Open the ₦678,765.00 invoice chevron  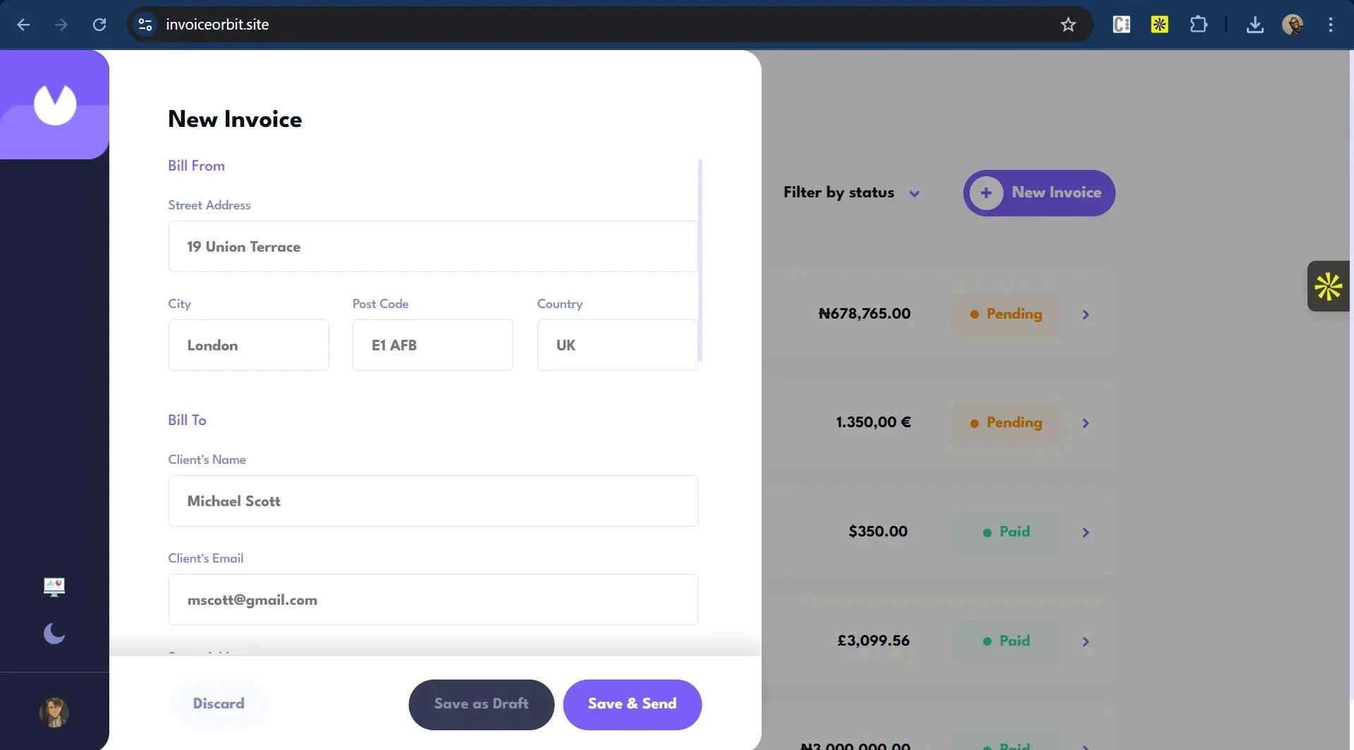pos(1085,315)
